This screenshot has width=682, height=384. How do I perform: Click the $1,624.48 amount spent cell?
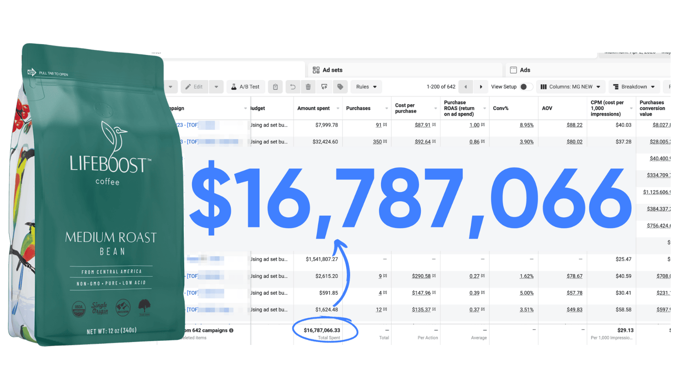click(x=326, y=310)
